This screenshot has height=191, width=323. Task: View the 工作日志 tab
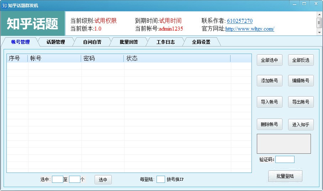pyautogui.click(x=165, y=42)
